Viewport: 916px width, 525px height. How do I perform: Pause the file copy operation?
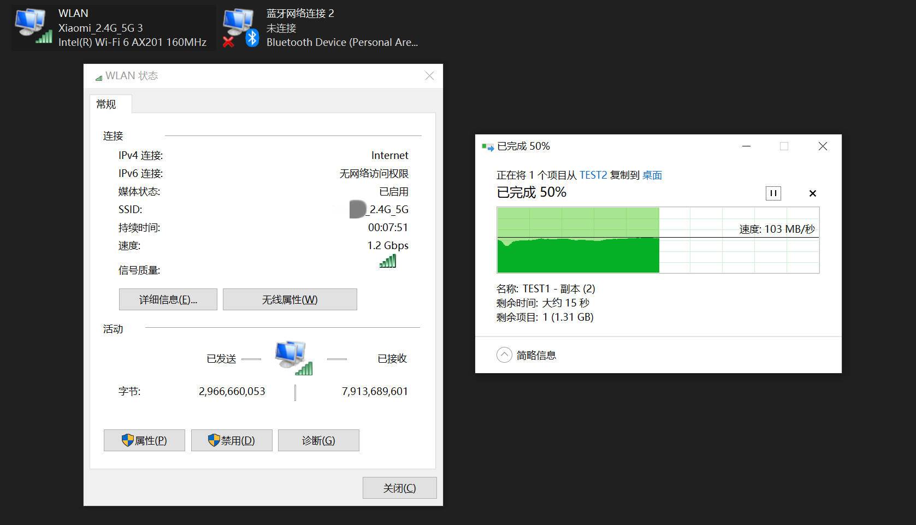click(x=773, y=193)
